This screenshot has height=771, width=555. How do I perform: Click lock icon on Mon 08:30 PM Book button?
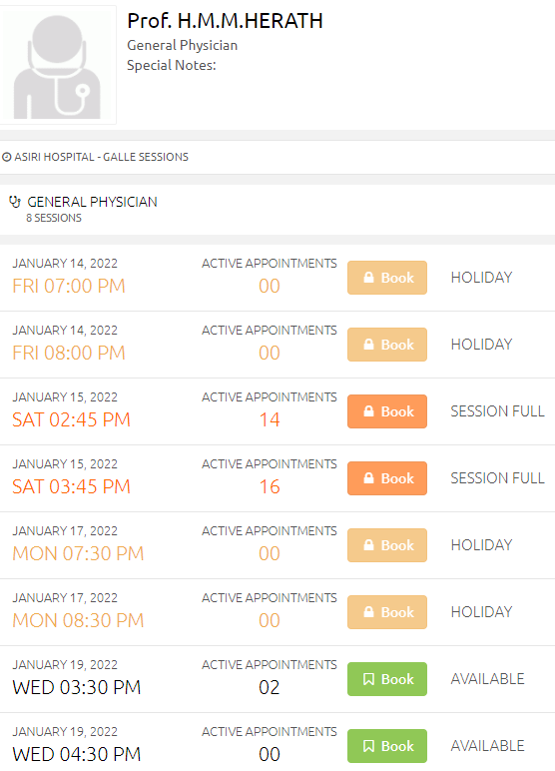coord(368,612)
